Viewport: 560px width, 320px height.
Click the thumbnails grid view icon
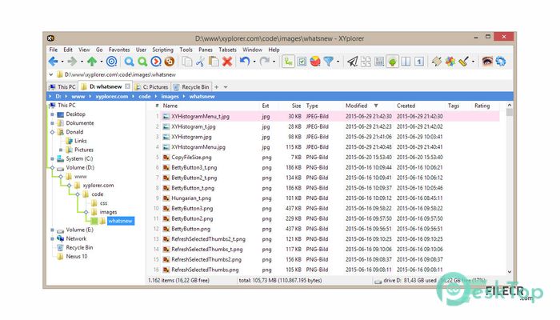(x=366, y=62)
